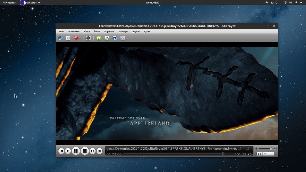Jump to the previous track
Screen dimensions: 306x172
[61, 151]
